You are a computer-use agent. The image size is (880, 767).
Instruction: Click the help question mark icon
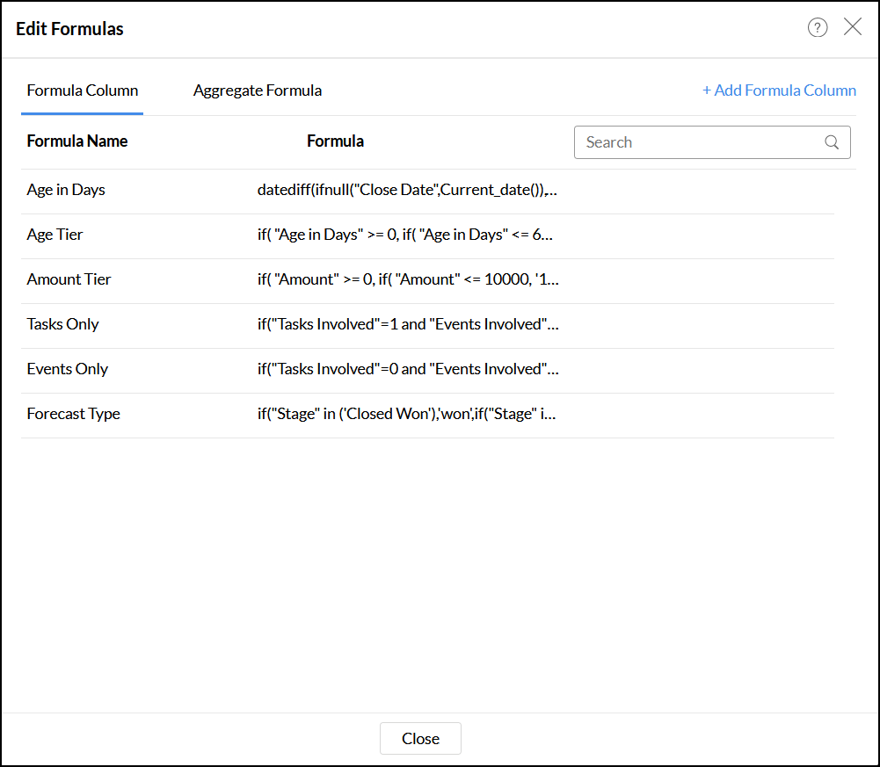click(x=818, y=28)
